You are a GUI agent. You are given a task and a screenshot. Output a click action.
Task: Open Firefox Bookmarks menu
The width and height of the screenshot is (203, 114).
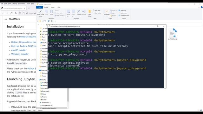[22, 3]
